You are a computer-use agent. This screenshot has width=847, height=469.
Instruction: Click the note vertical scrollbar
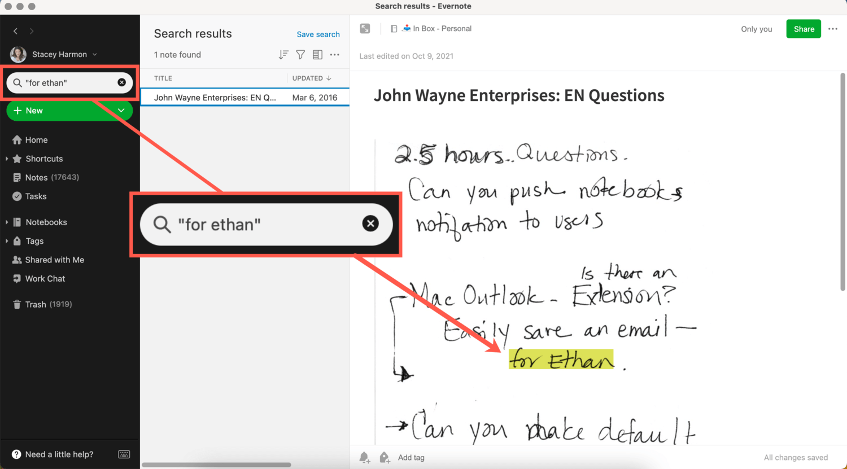(842, 182)
